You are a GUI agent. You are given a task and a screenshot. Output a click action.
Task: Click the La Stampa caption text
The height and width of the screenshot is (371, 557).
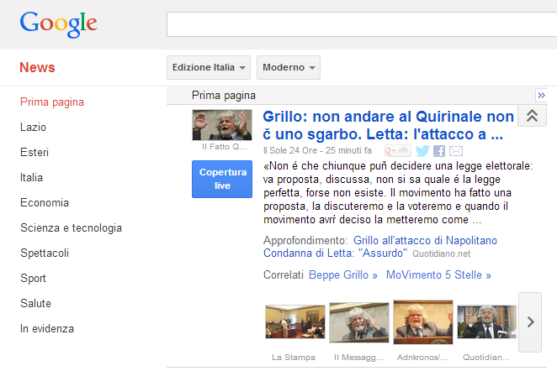(294, 358)
